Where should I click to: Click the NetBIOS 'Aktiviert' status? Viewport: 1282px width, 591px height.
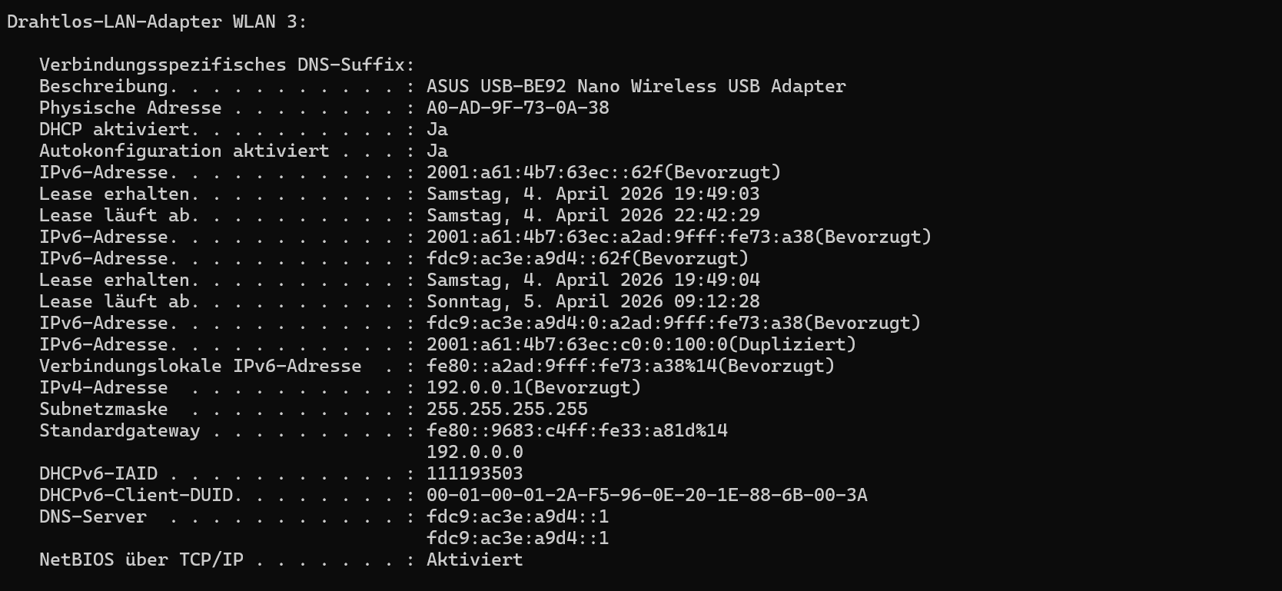[x=474, y=560]
